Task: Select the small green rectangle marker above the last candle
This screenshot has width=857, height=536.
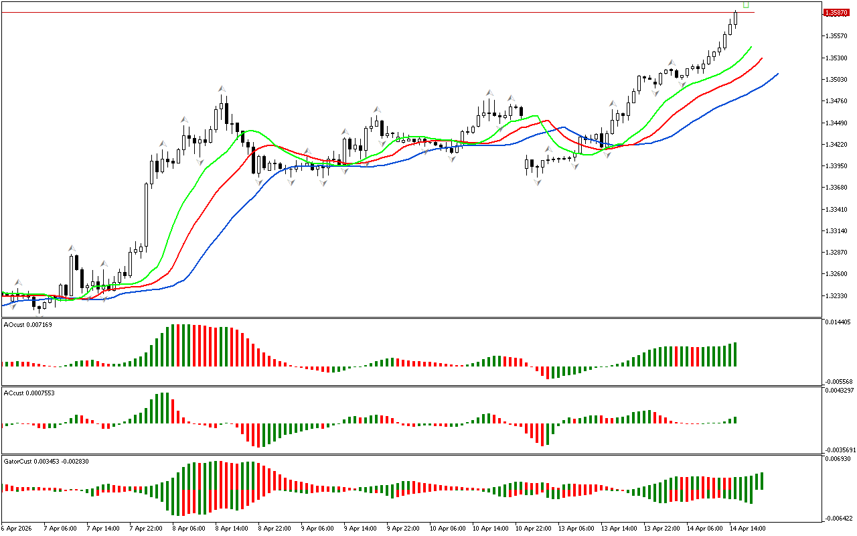Action: point(746,5)
